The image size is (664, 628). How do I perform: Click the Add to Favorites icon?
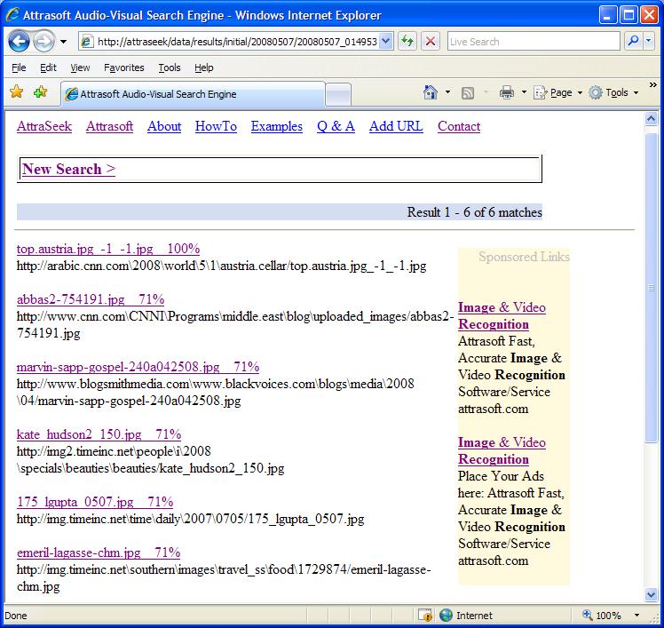click(40, 92)
